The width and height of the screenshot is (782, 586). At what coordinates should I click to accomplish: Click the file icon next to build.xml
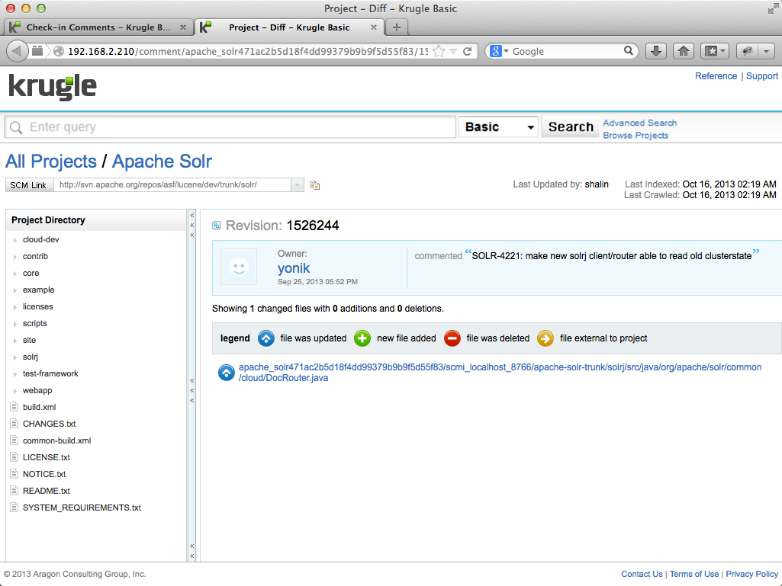[x=14, y=407]
